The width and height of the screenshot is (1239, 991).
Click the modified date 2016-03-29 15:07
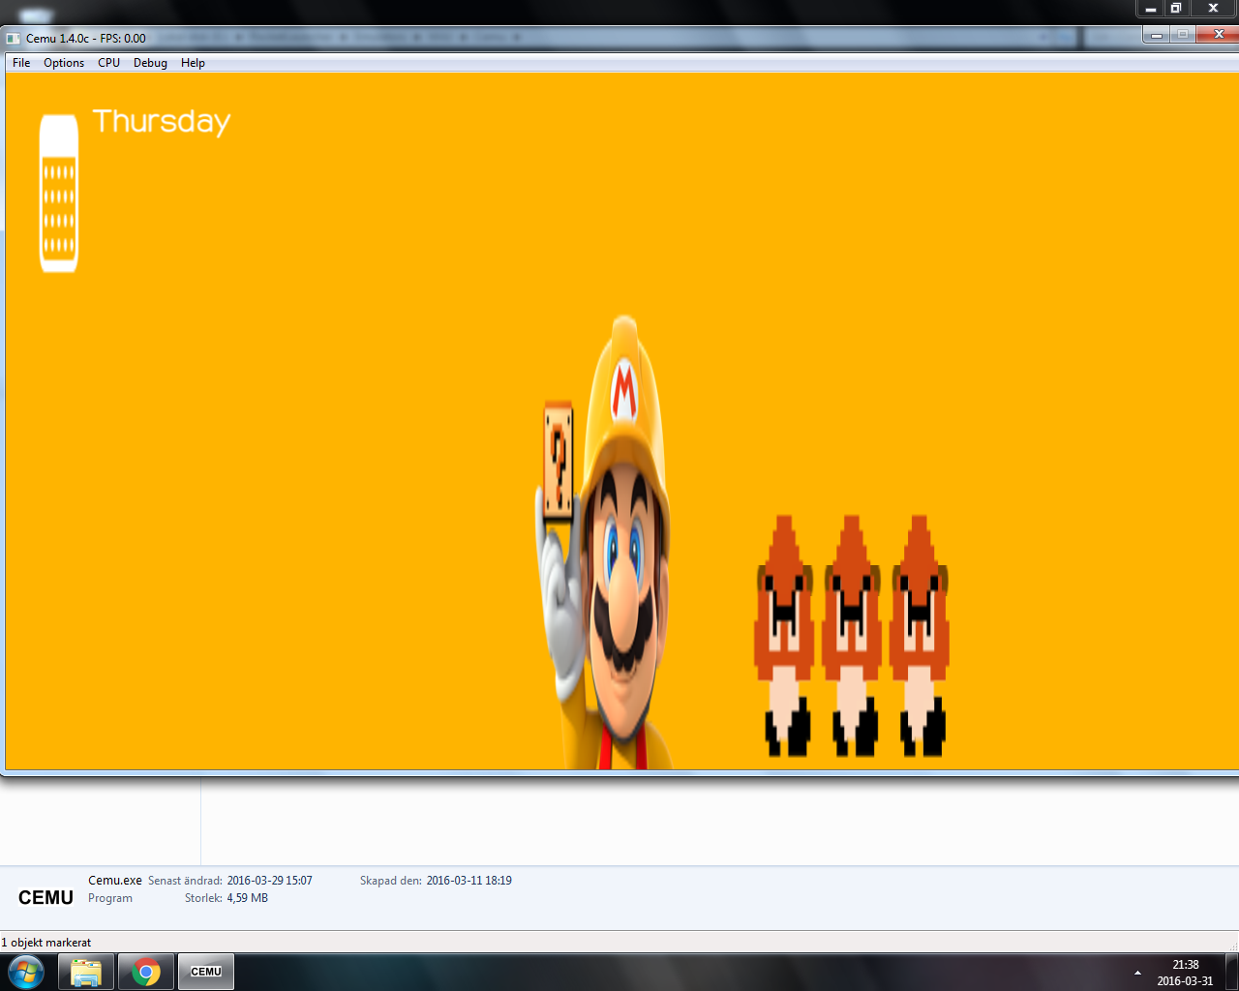tap(270, 881)
